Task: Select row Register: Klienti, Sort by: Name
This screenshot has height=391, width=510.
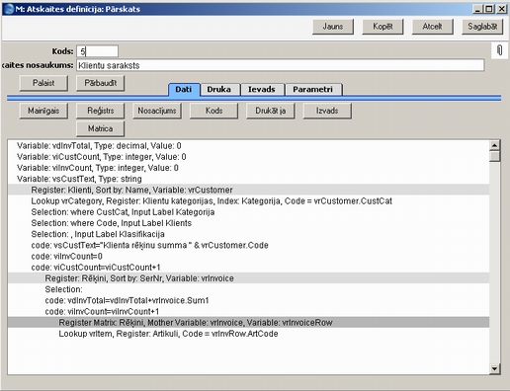Action: (248, 190)
